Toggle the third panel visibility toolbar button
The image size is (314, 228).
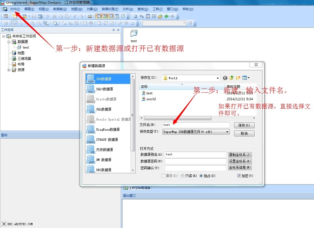point(111,16)
